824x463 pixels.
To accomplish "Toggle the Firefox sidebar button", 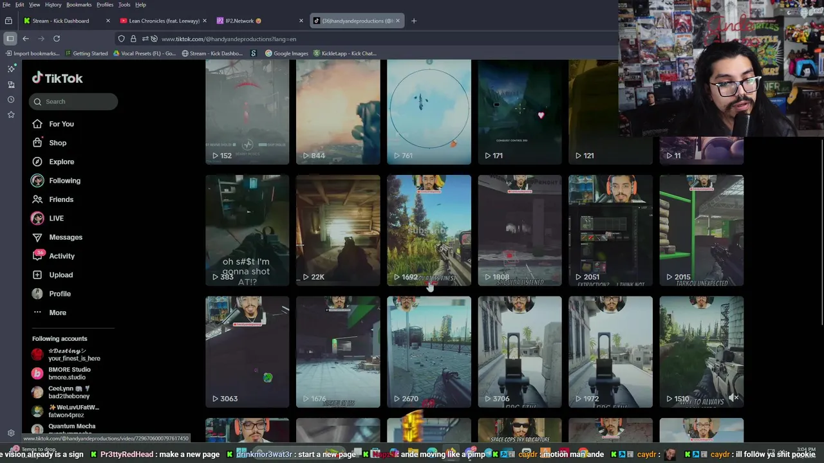I will pyautogui.click(x=10, y=39).
